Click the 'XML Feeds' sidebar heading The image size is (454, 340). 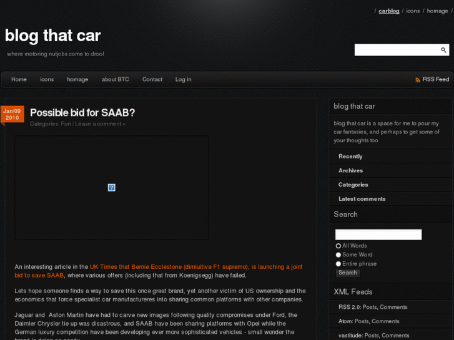(x=353, y=292)
